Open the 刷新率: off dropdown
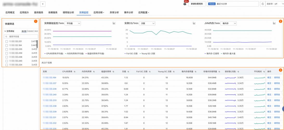The width and height of the screenshot is (284, 130). (275, 4)
